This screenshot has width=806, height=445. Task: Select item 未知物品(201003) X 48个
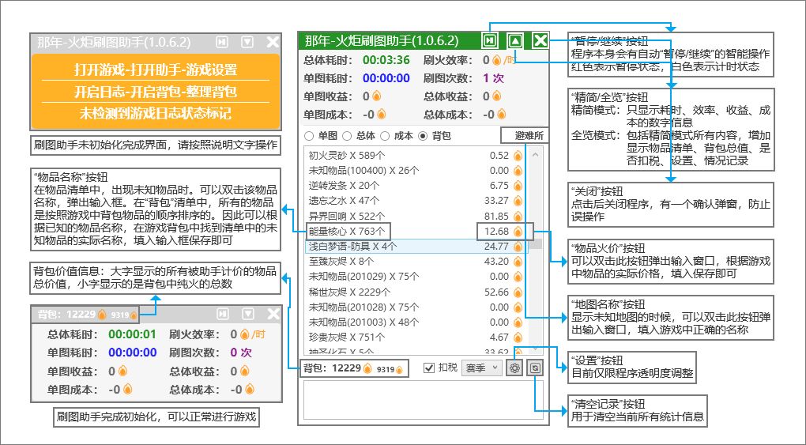(x=364, y=322)
